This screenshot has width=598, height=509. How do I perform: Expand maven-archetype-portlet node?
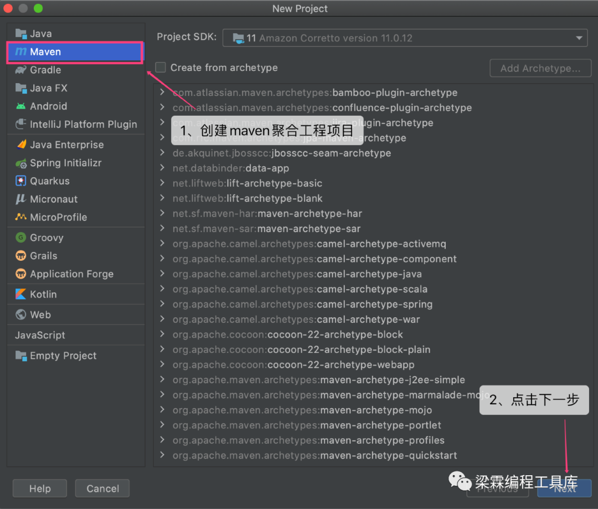162,425
